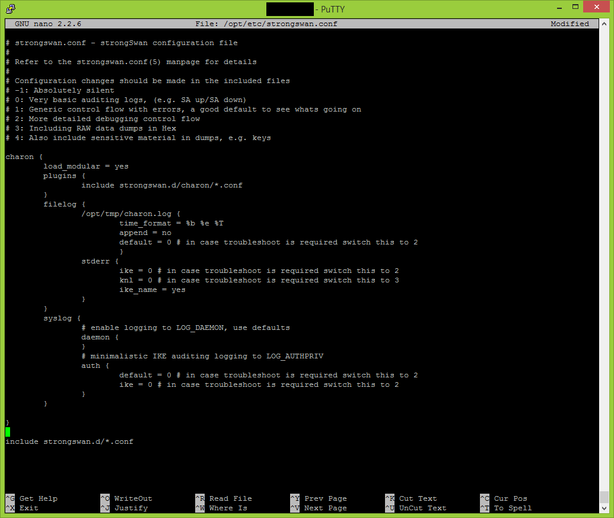Screen dimensions: 614x518
Task: Click the 'auth {' line
Action: coord(95,366)
